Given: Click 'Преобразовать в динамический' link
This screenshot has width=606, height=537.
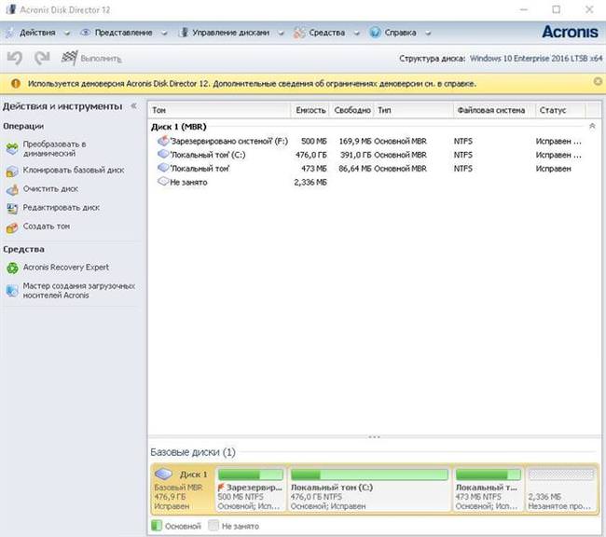Looking at the screenshot, I should click(x=54, y=149).
